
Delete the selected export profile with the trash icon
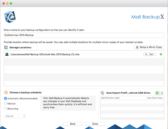click(162, 93)
